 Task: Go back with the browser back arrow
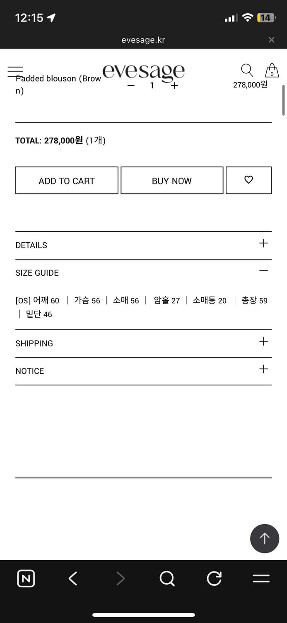pos(73,579)
